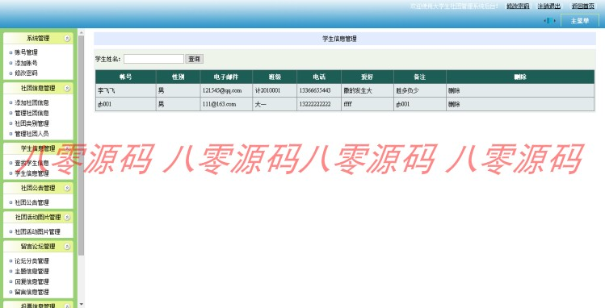Click the 备注 column header
605x308 pixels.
[x=420, y=77]
